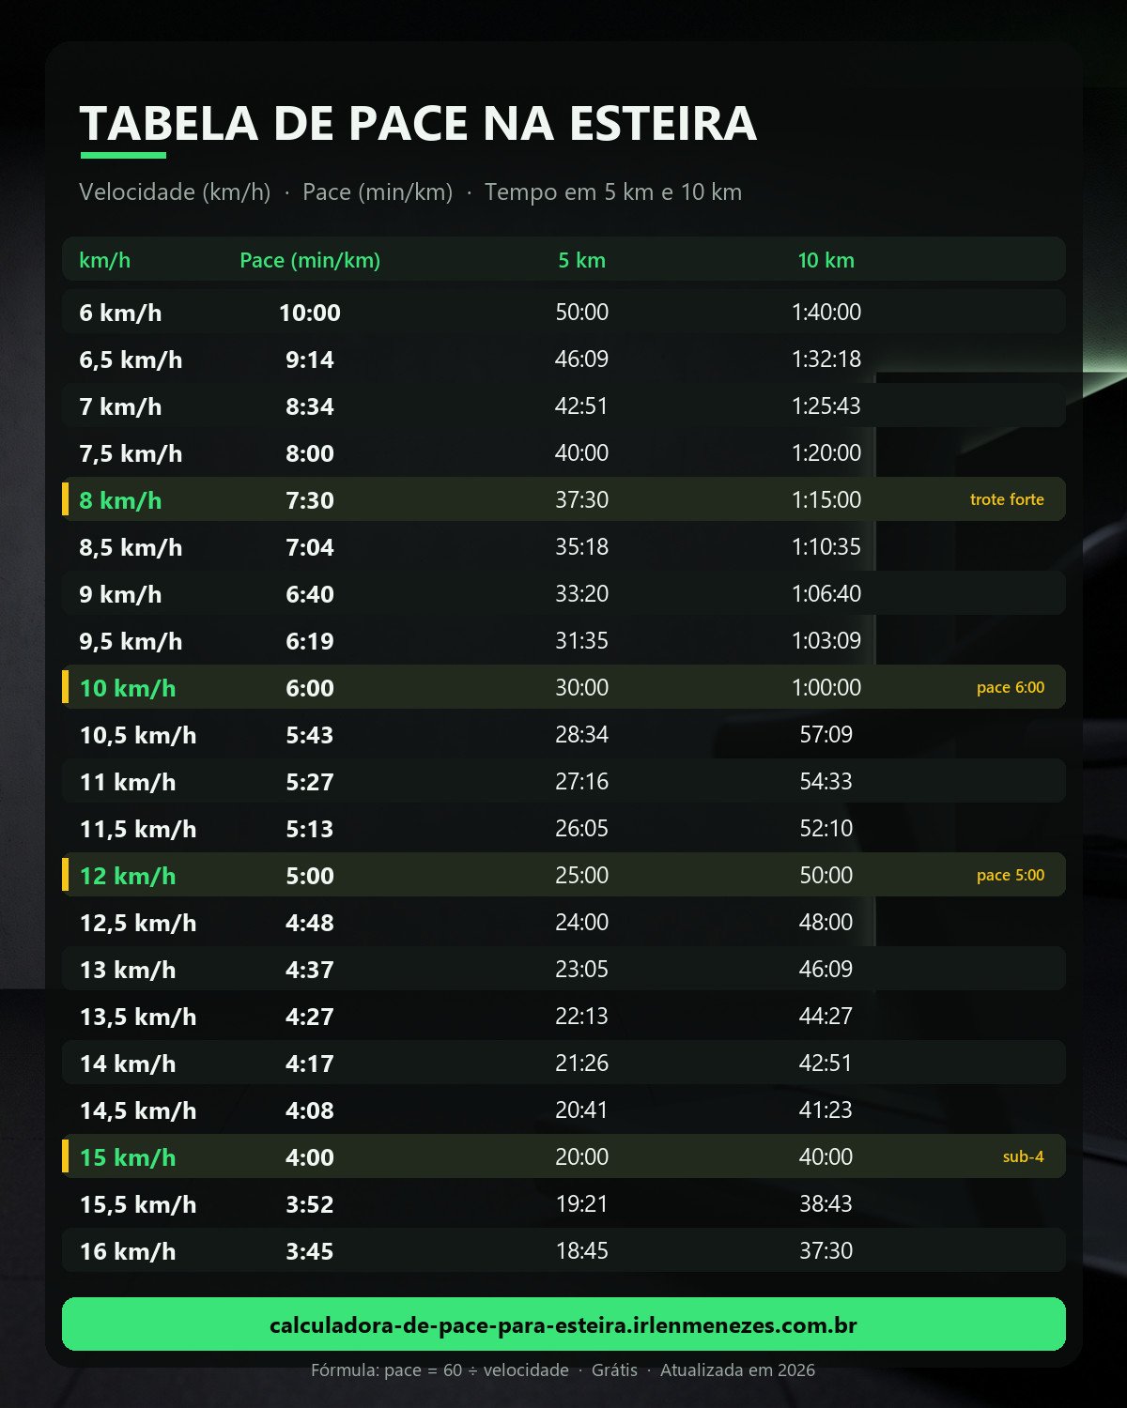Click the '10 km' column header
This screenshot has width=1127, height=1408.
point(826,260)
